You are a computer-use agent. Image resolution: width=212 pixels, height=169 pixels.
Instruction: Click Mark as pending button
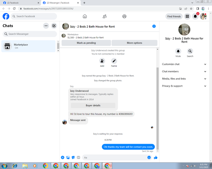(x=86, y=43)
